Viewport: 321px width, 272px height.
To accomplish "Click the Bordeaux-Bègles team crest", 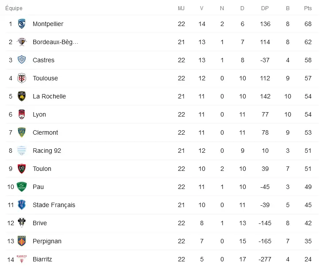I will 21,42.
